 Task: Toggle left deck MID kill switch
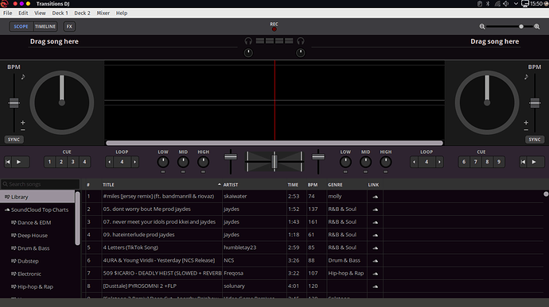(183, 172)
